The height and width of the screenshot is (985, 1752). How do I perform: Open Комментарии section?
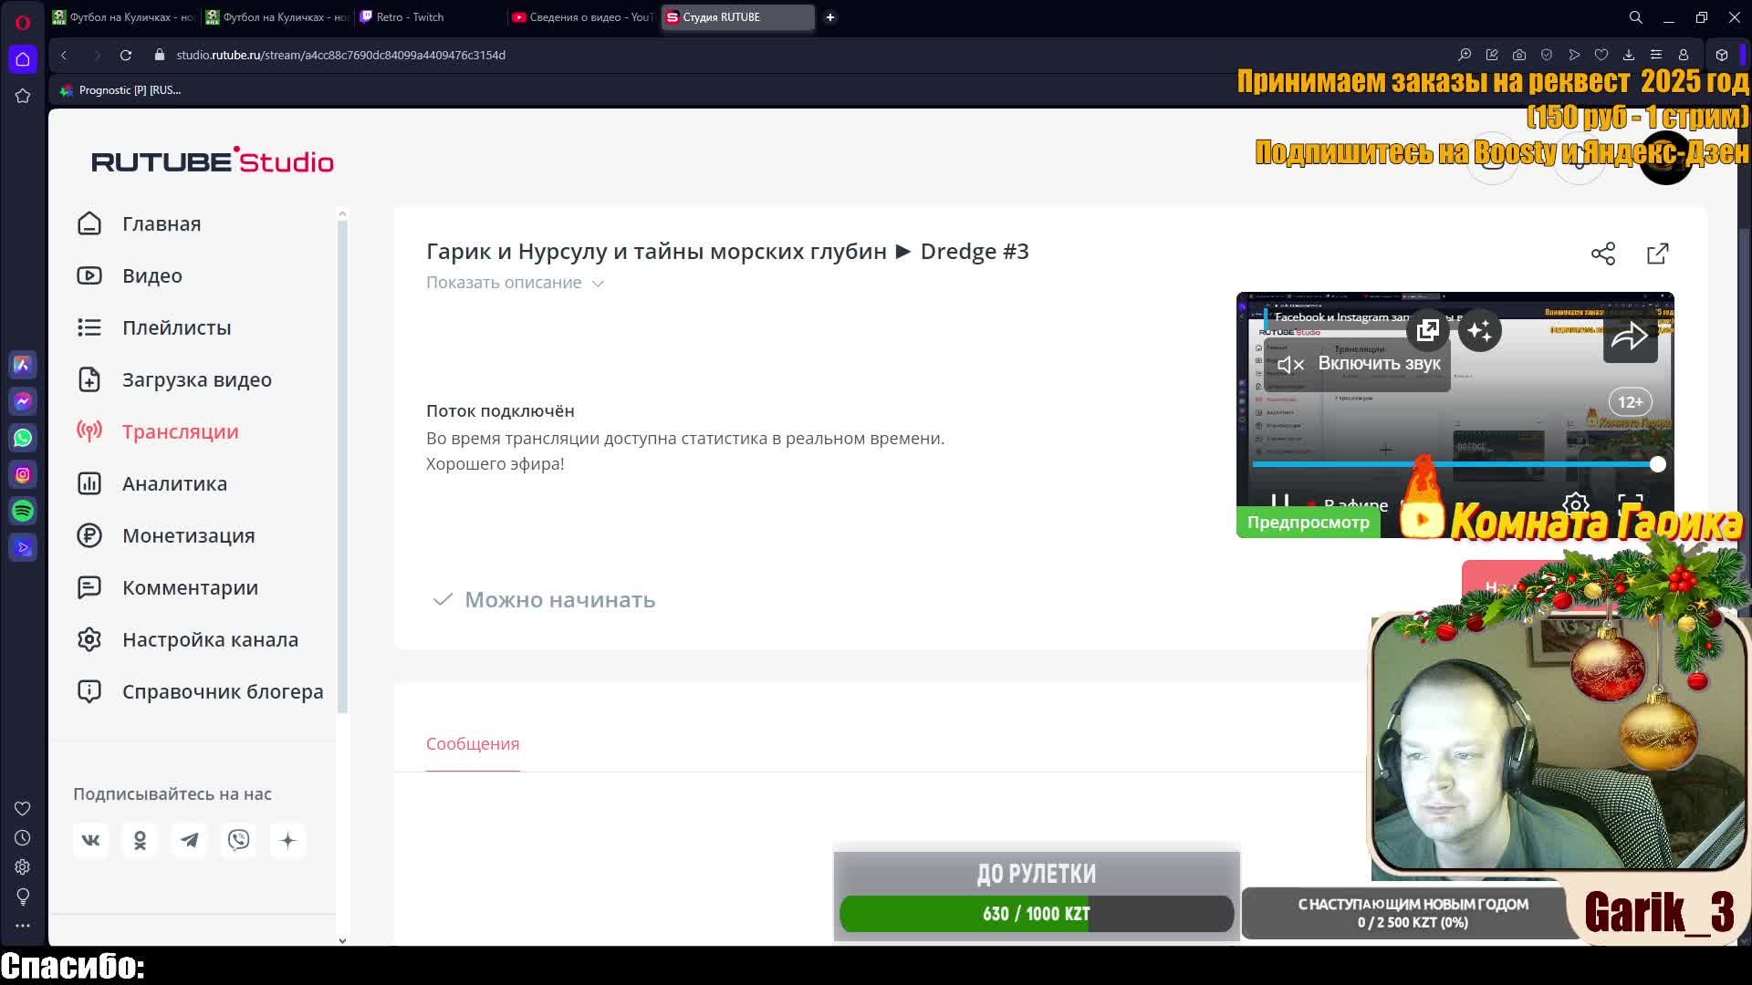[190, 587]
